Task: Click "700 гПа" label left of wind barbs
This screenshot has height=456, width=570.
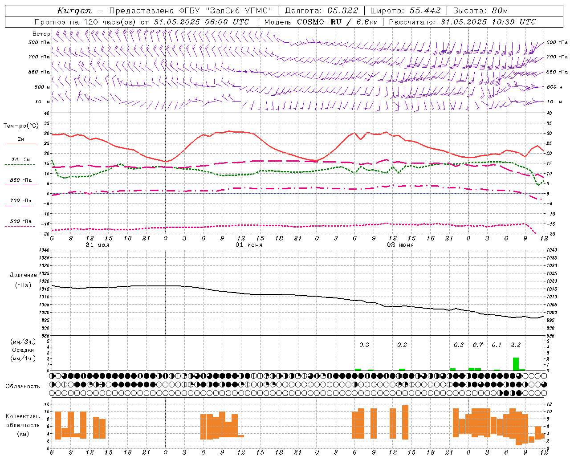Action: pyautogui.click(x=39, y=57)
